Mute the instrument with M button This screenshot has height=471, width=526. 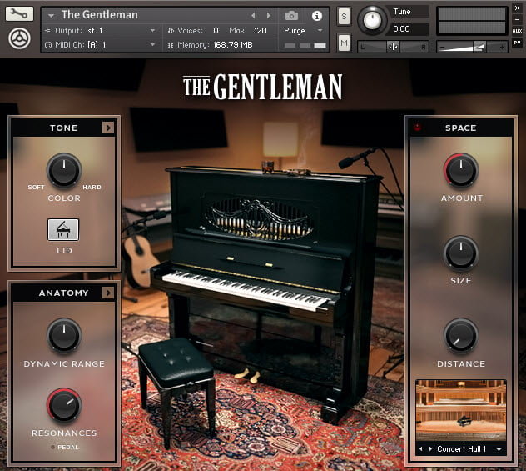[x=344, y=43]
